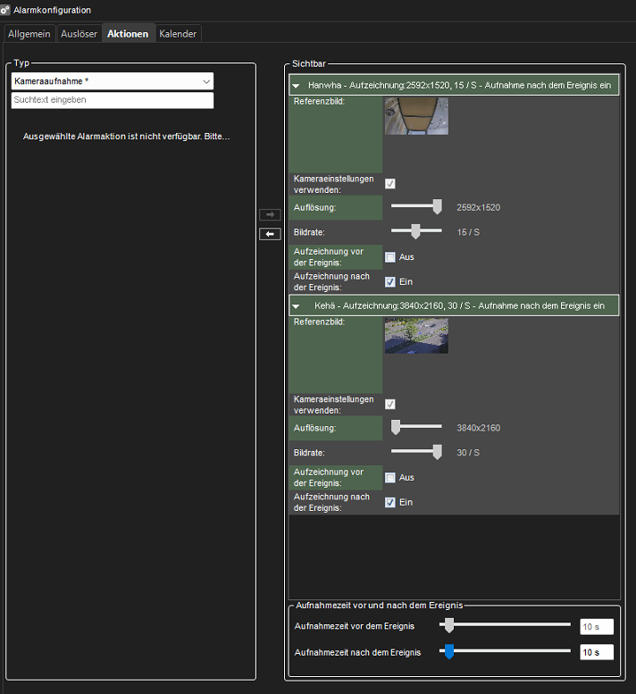Select the Aktionen tab
This screenshot has height=694, width=636.
128,34
